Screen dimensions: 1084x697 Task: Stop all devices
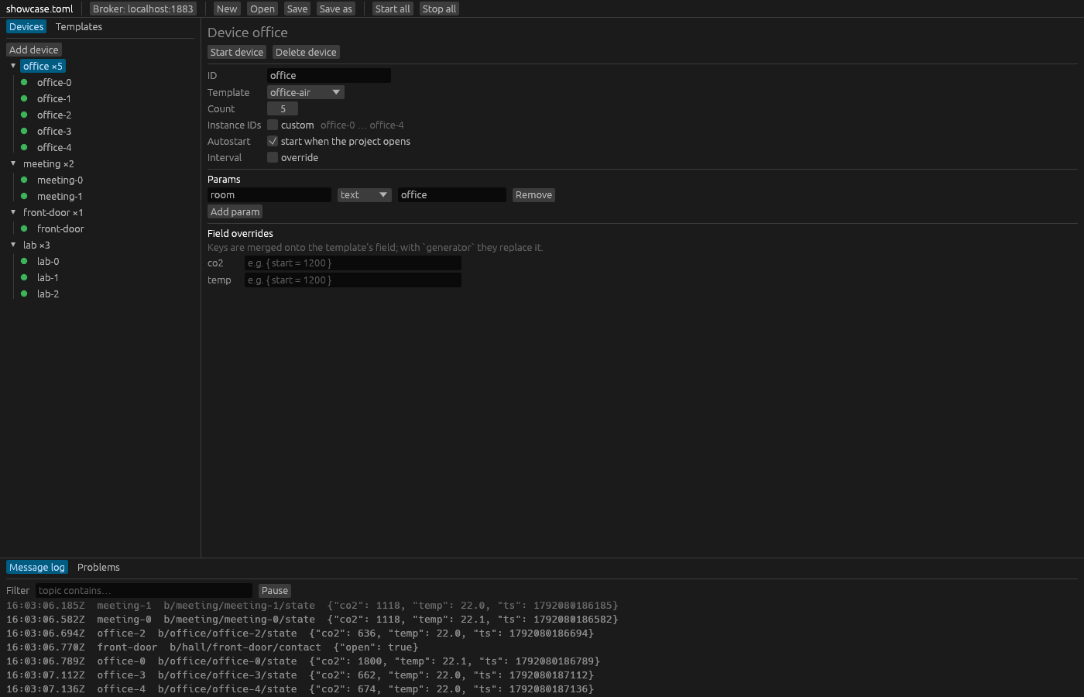click(440, 9)
